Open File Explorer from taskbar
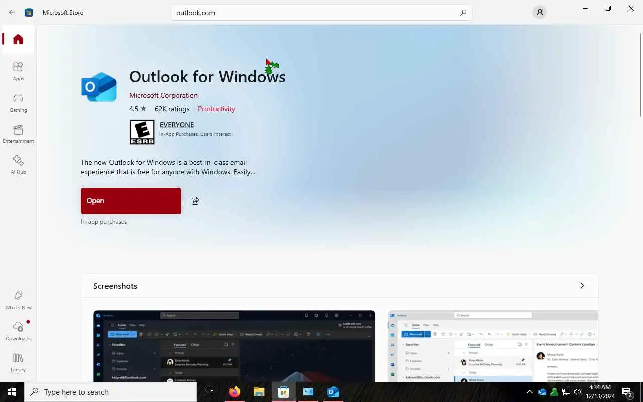This screenshot has width=643, height=402. (x=259, y=392)
